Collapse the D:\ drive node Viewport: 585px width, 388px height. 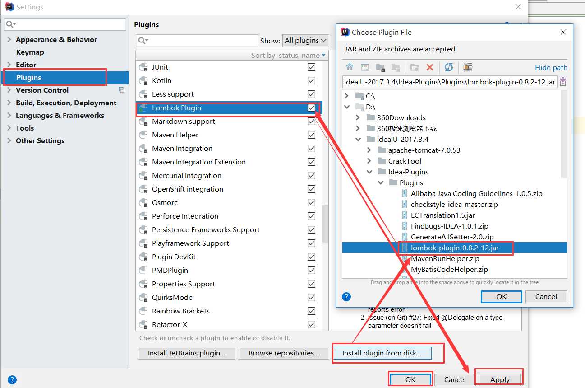click(346, 107)
